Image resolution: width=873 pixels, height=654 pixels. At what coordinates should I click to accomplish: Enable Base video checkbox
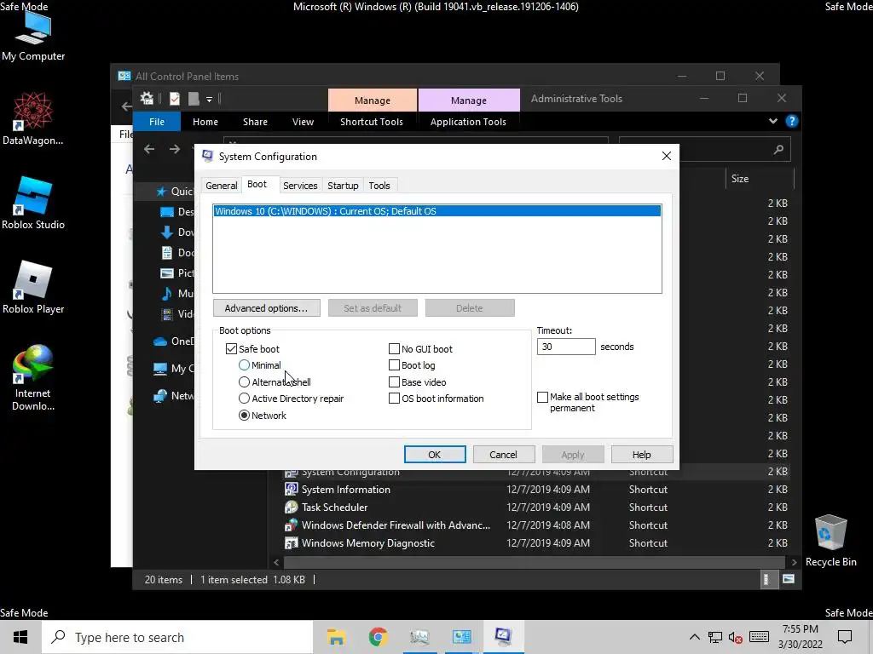pyautogui.click(x=394, y=382)
